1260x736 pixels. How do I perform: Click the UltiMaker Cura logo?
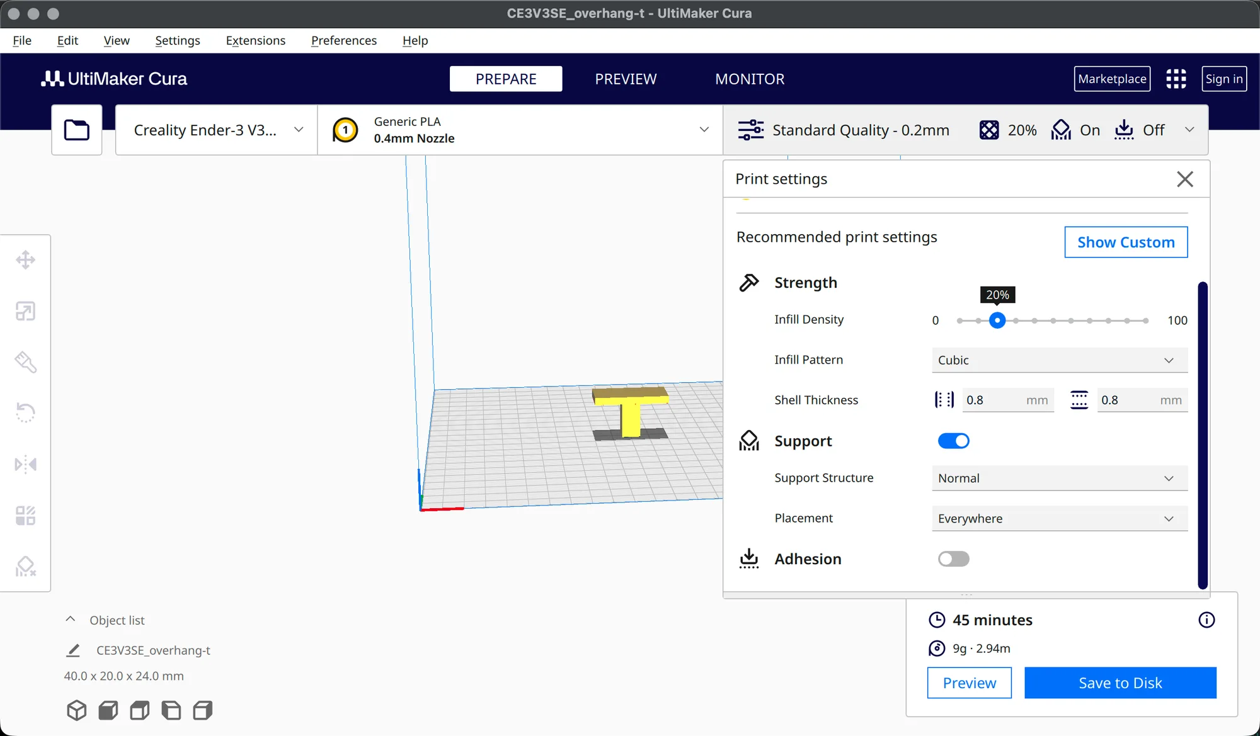pyautogui.click(x=114, y=79)
